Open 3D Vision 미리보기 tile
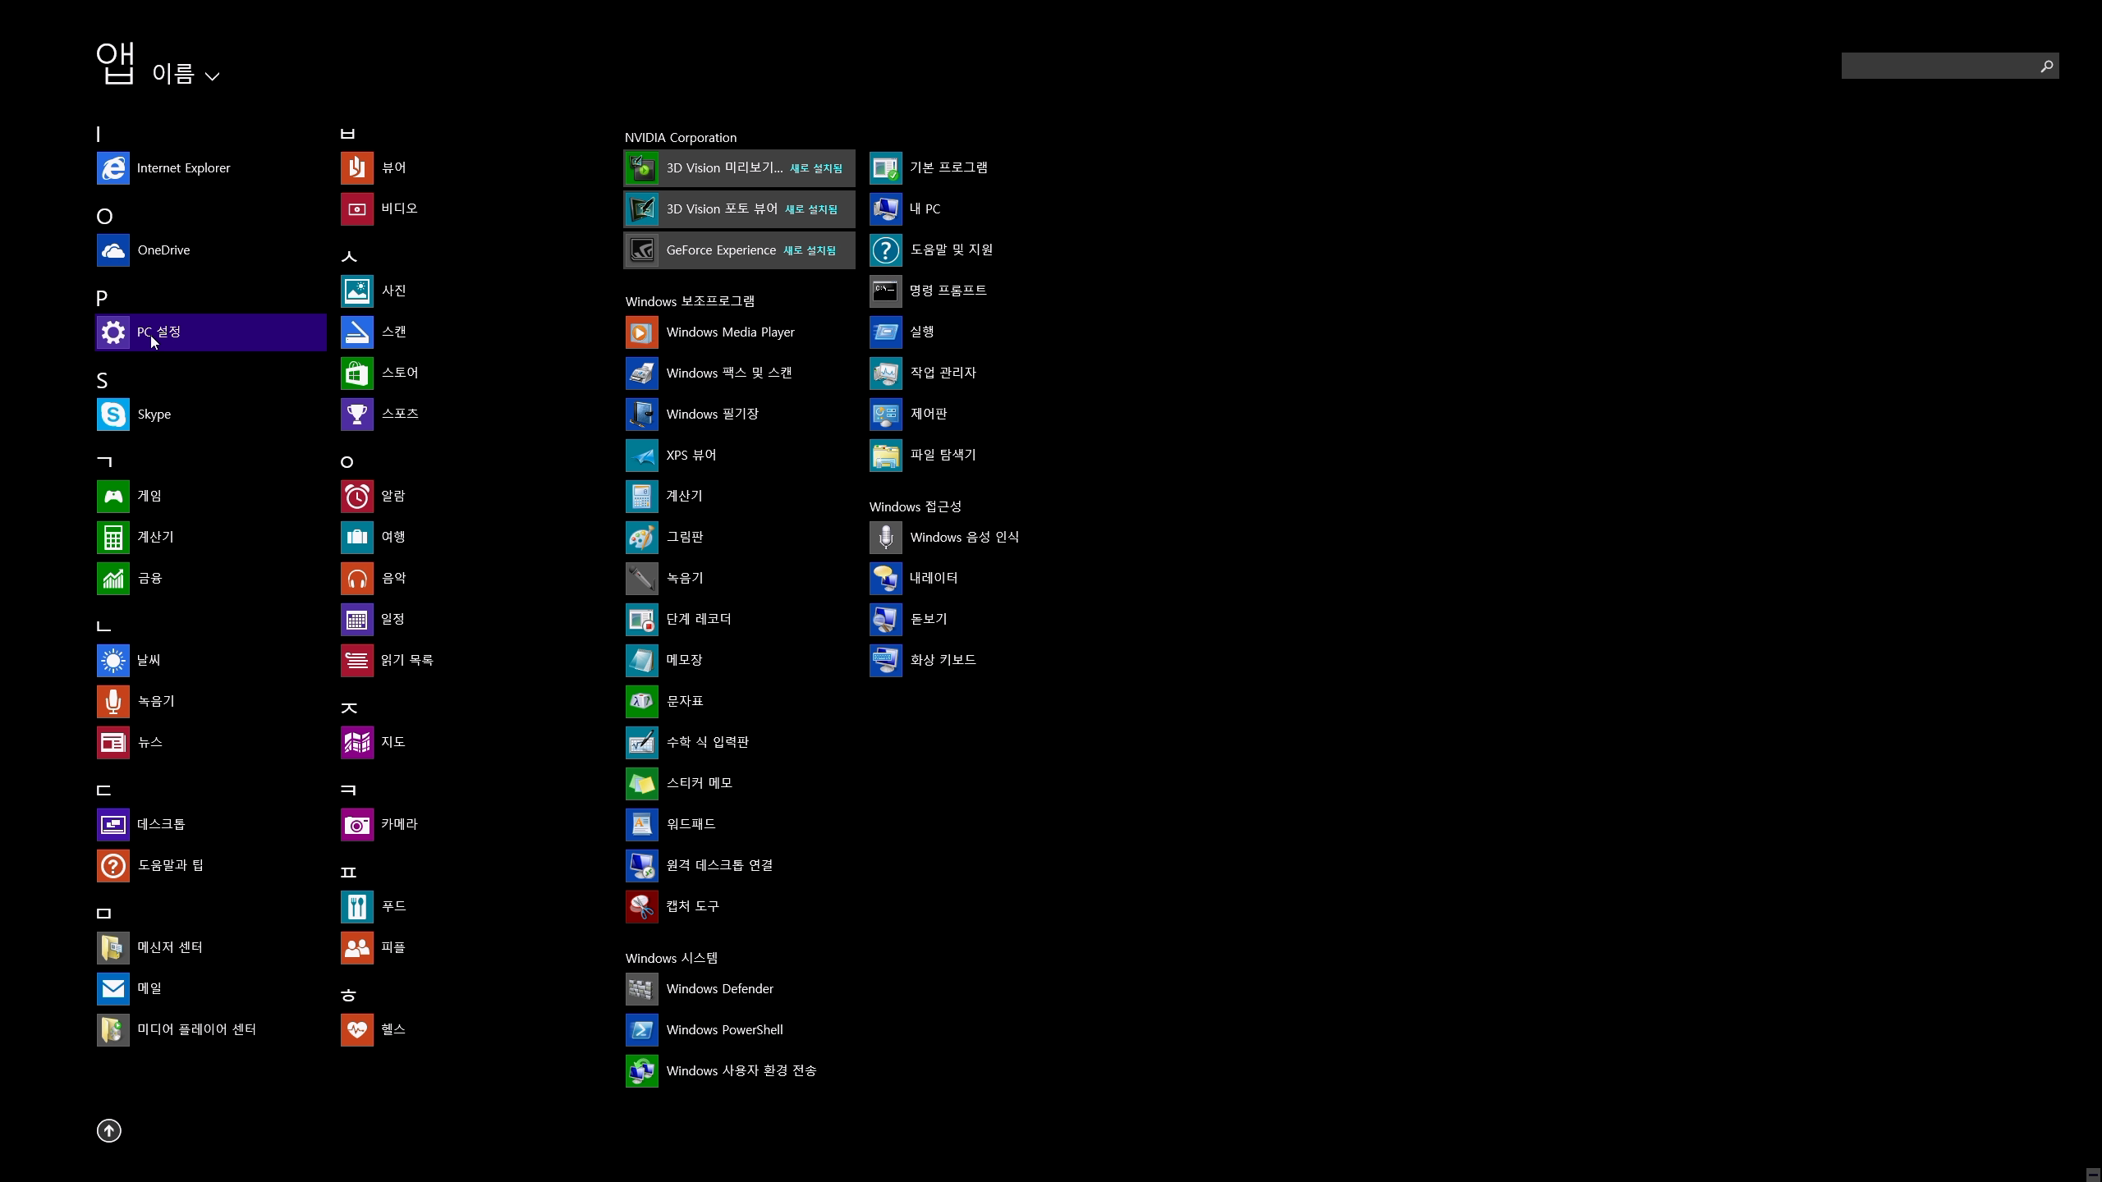2102x1182 pixels. pos(739,168)
